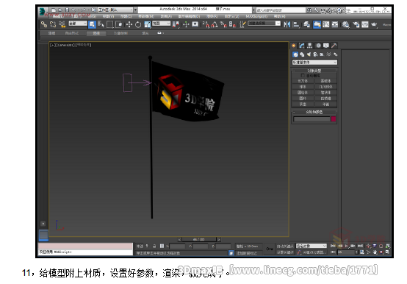
Task: Open the key target dropdown beside Auto Key
Action: pyautogui.click(x=311, y=246)
